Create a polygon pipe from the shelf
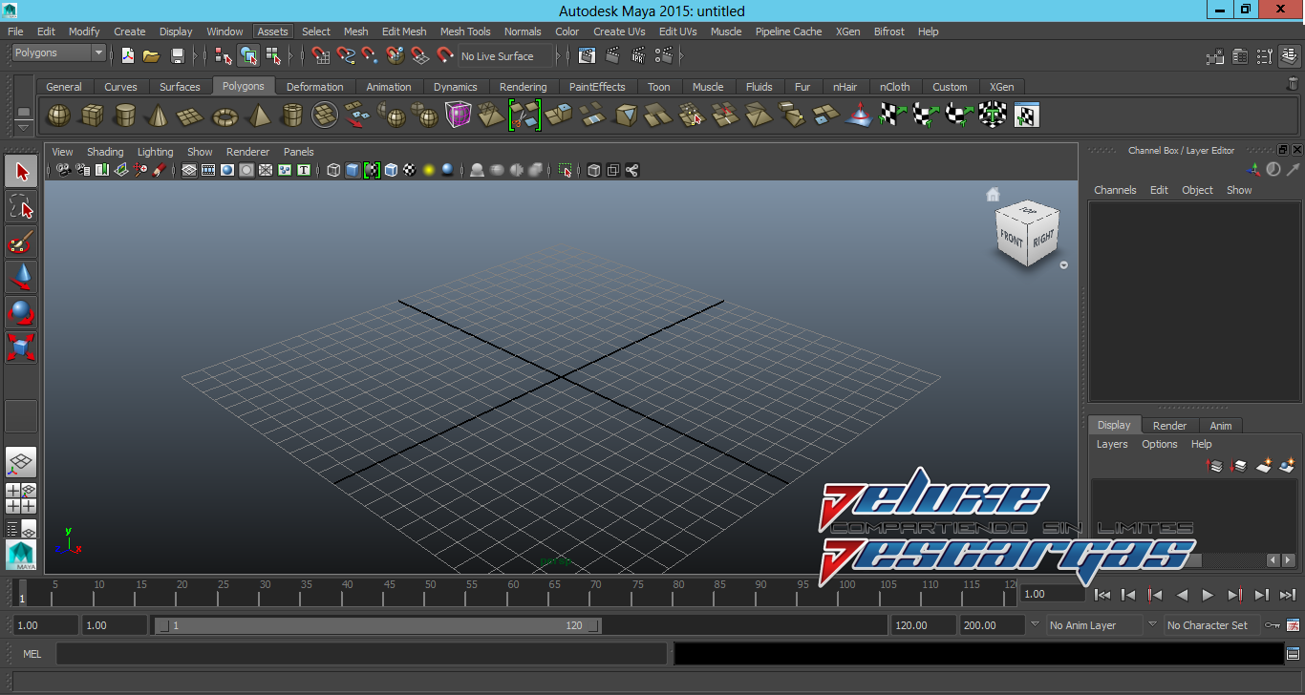The height and width of the screenshot is (695, 1305). 291,116
